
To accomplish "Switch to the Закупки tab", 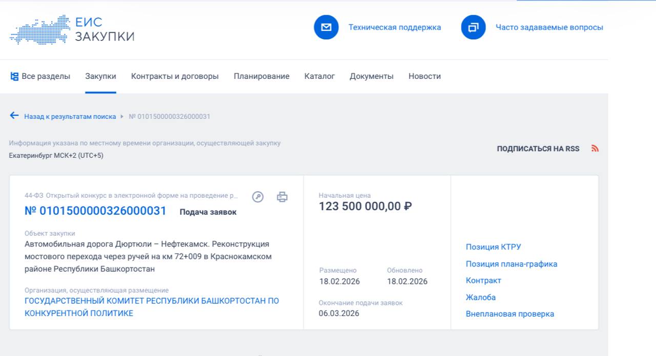I will [100, 76].
